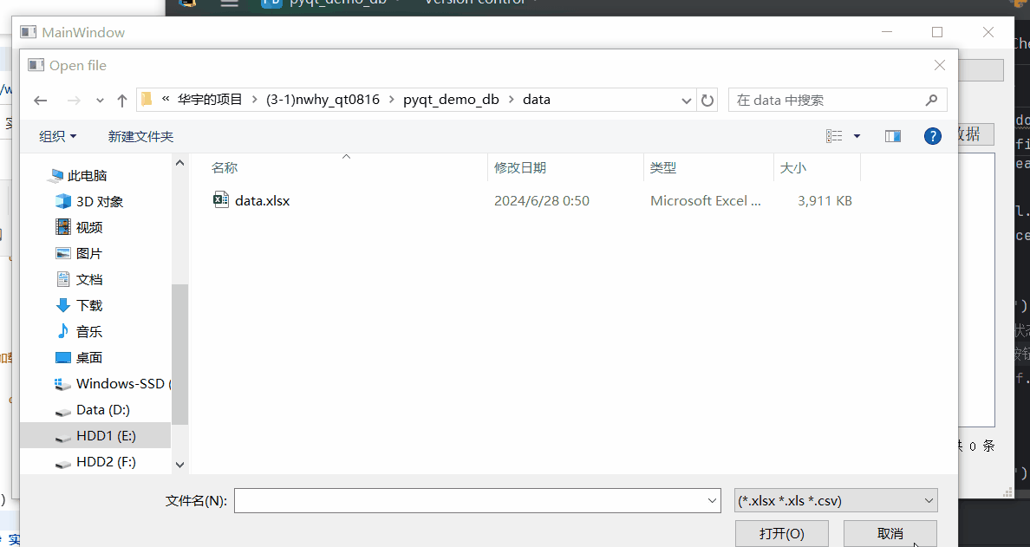This screenshot has height=547, width=1030.
Task: Click the 取消 button
Action: click(x=890, y=533)
